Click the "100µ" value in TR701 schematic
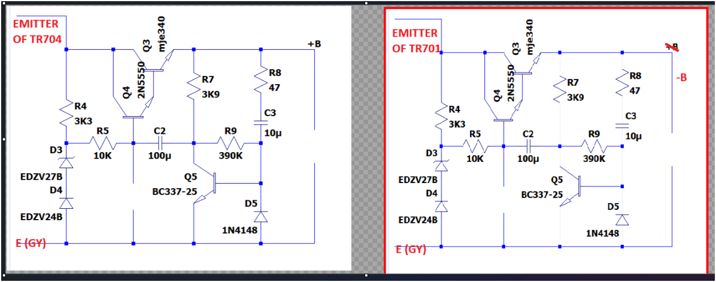 point(528,158)
